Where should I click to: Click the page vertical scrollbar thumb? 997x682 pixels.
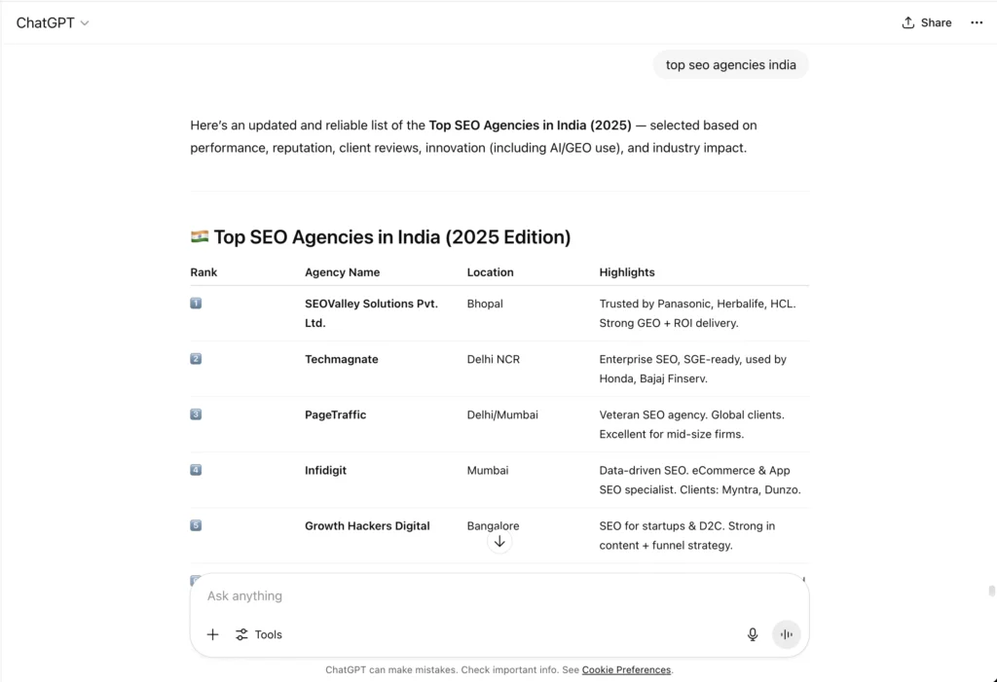[991, 592]
